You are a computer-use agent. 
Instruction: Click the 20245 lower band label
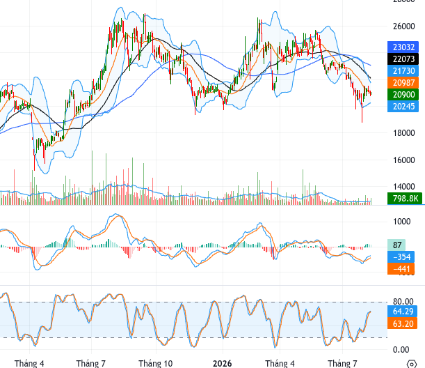pyautogui.click(x=403, y=106)
